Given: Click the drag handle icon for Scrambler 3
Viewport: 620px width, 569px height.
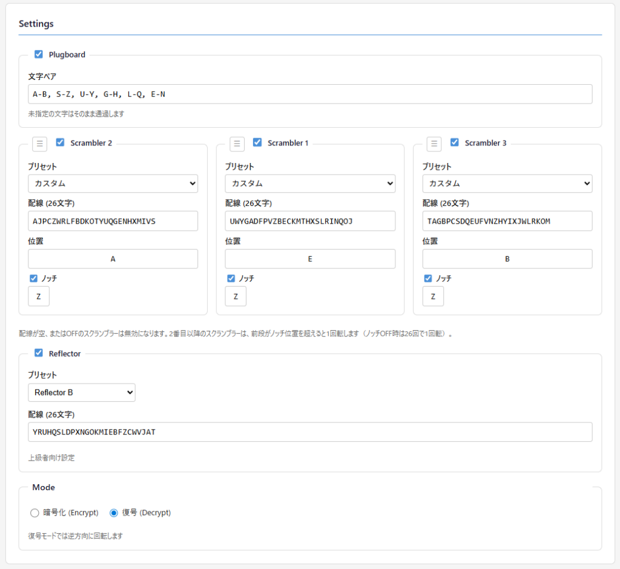Looking at the screenshot, I should point(434,144).
